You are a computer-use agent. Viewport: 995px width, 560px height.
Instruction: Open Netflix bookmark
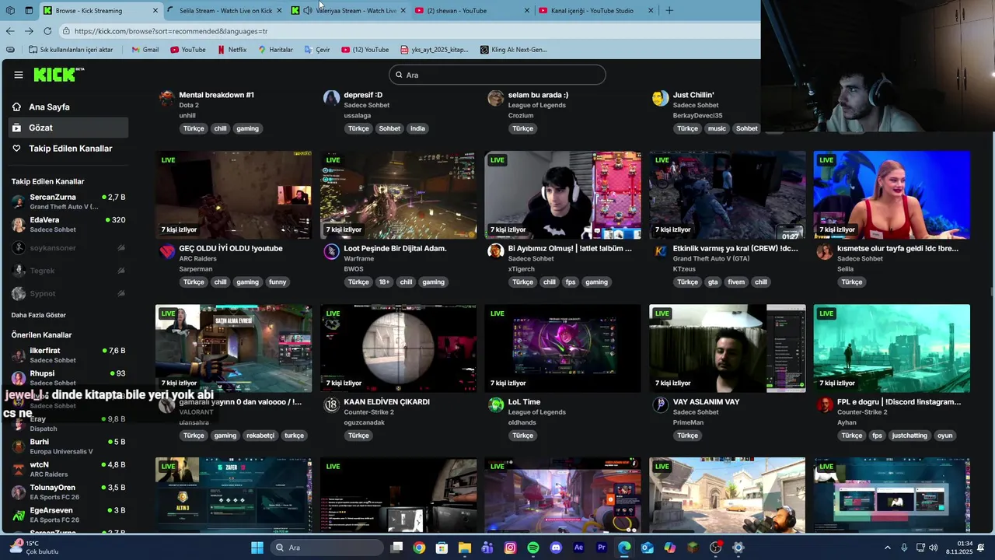[x=232, y=50]
